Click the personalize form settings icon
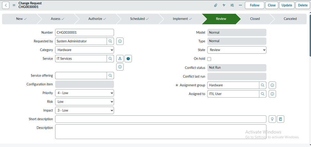The image size is (311, 147). [232, 5]
